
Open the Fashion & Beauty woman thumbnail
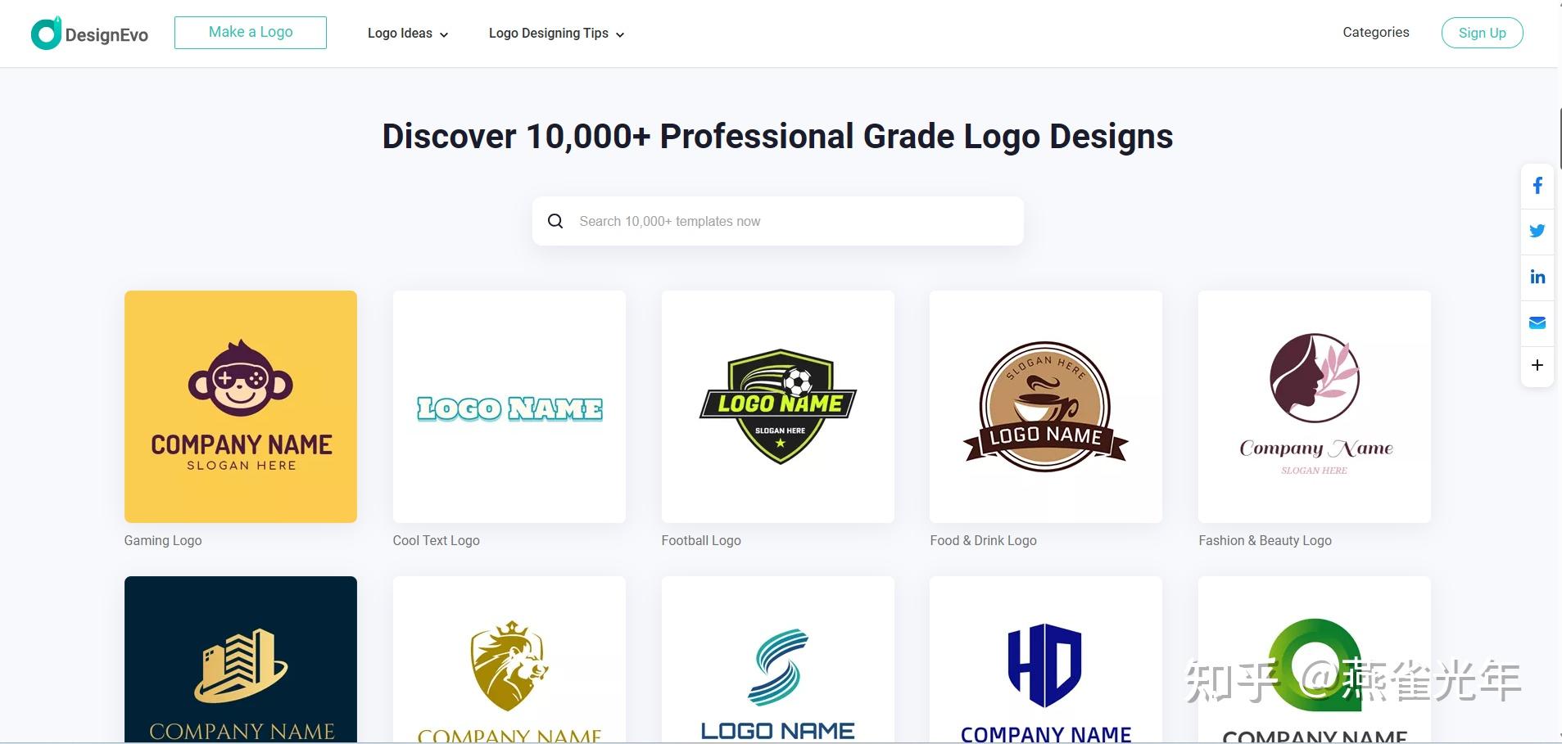pos(1315,407)
